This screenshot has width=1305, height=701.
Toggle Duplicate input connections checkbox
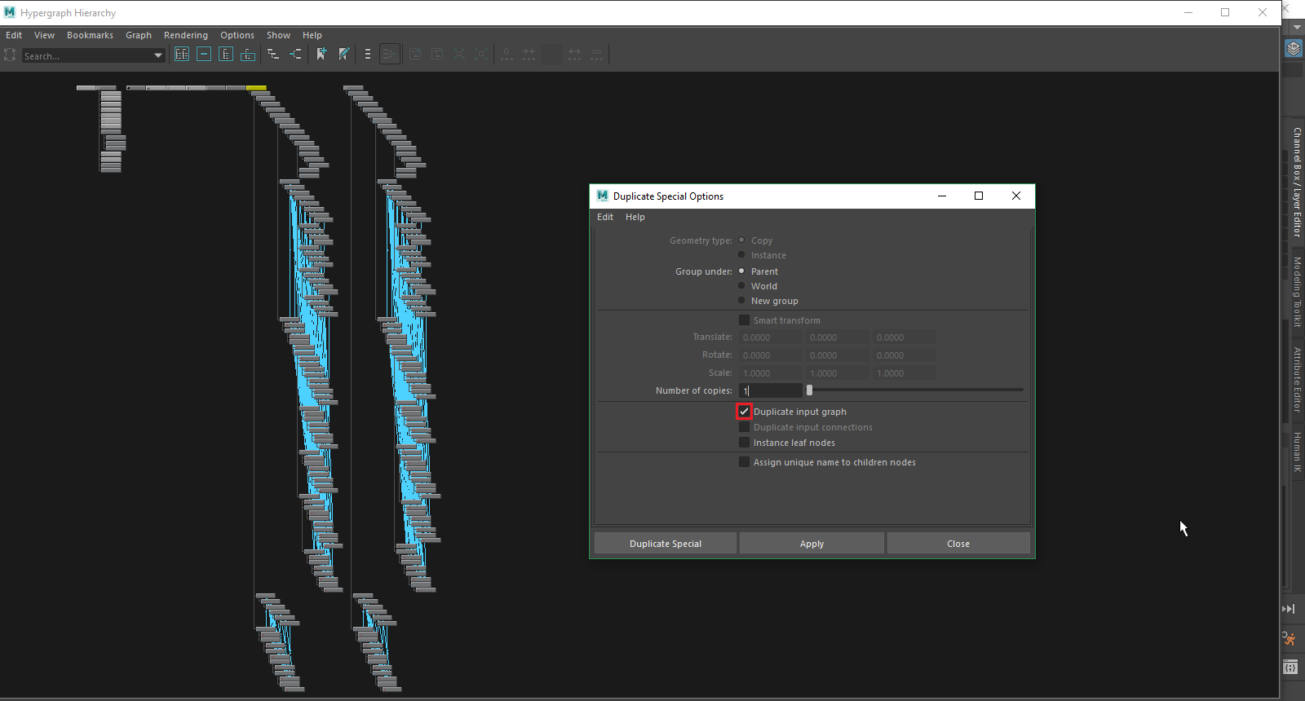(744, 427)
